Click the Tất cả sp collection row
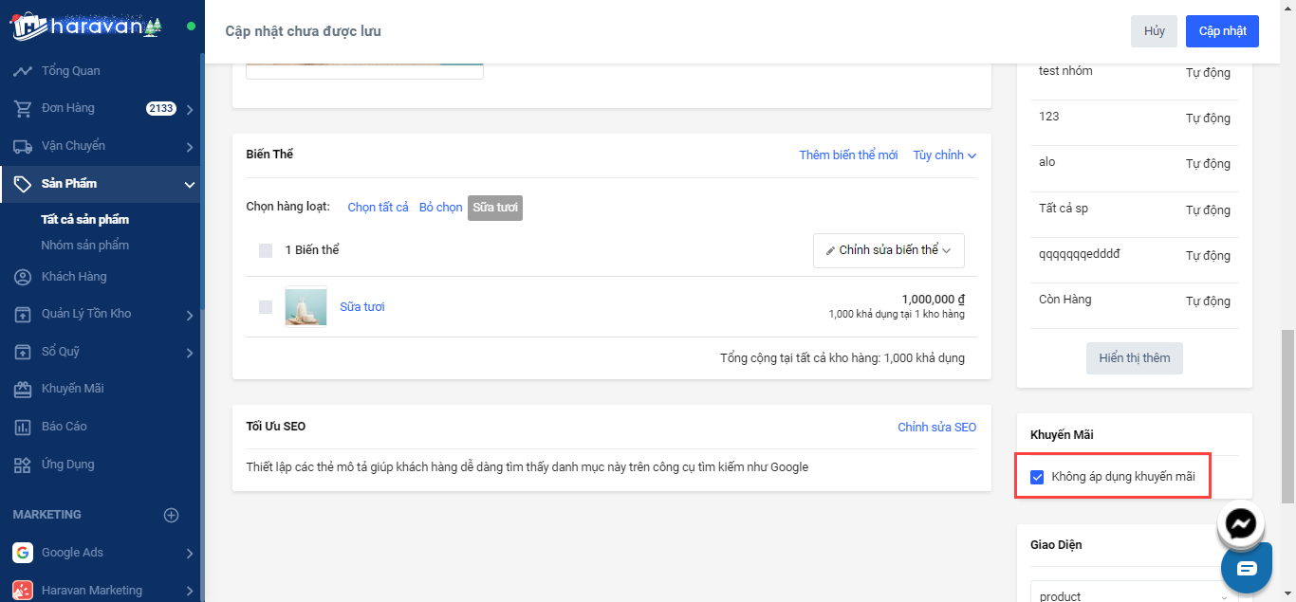The image size is (1296, 602). pos(1135,210)
